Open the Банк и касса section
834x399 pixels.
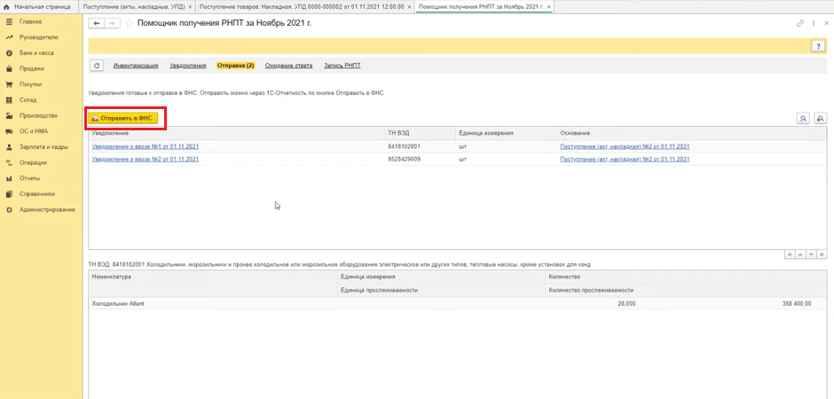click(38, 53)
